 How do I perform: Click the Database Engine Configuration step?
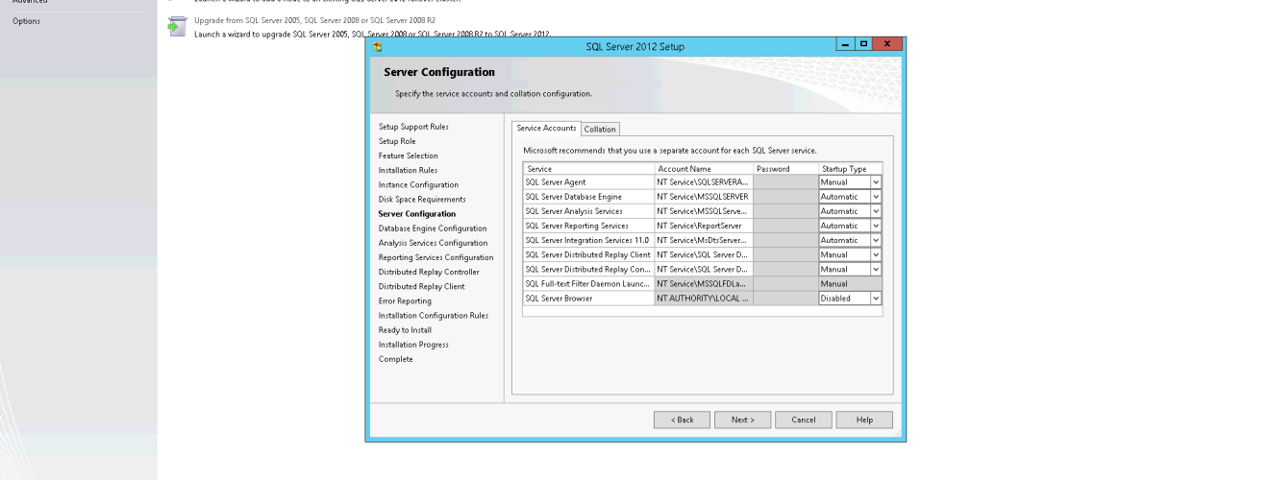433,228
